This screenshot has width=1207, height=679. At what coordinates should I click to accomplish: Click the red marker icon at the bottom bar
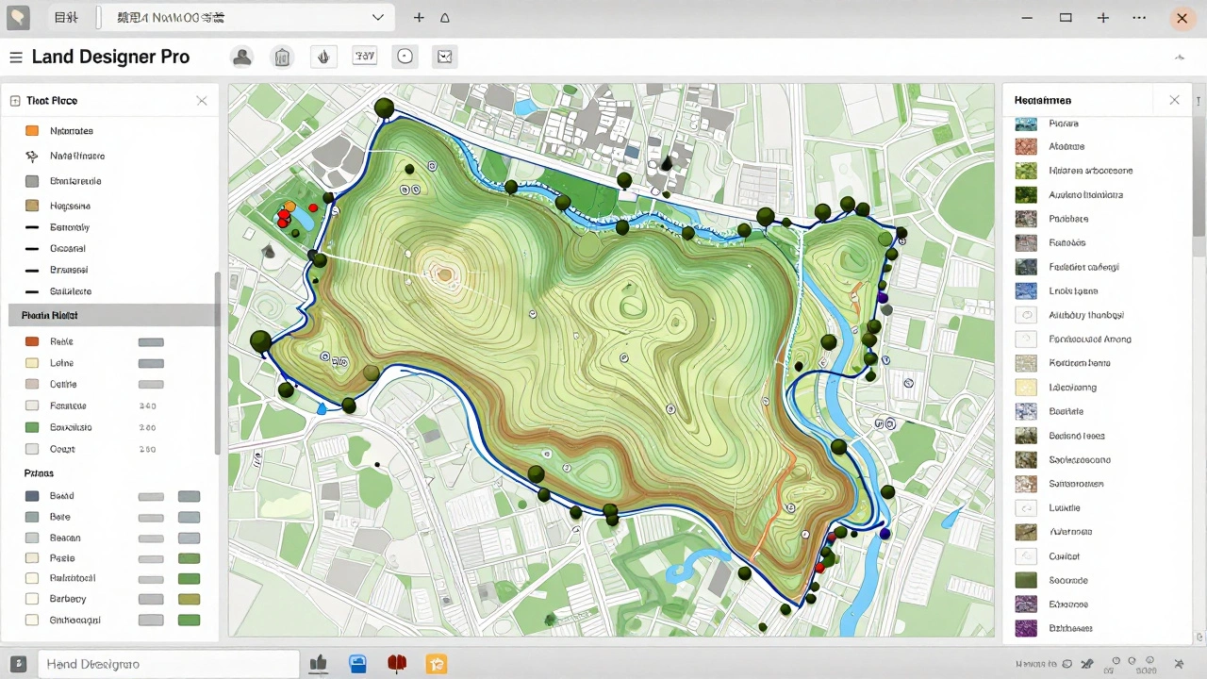point(396,663)
